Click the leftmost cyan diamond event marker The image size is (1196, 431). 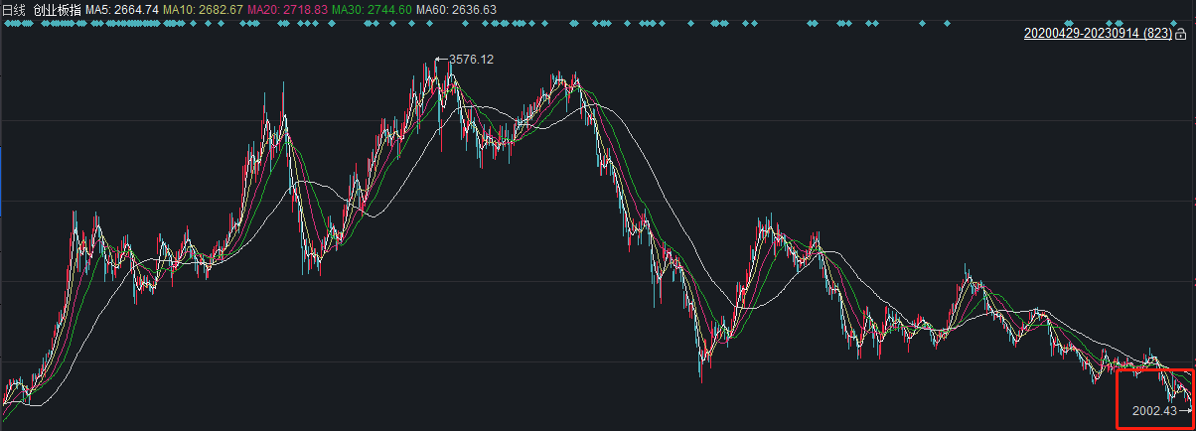coord(5,22)
